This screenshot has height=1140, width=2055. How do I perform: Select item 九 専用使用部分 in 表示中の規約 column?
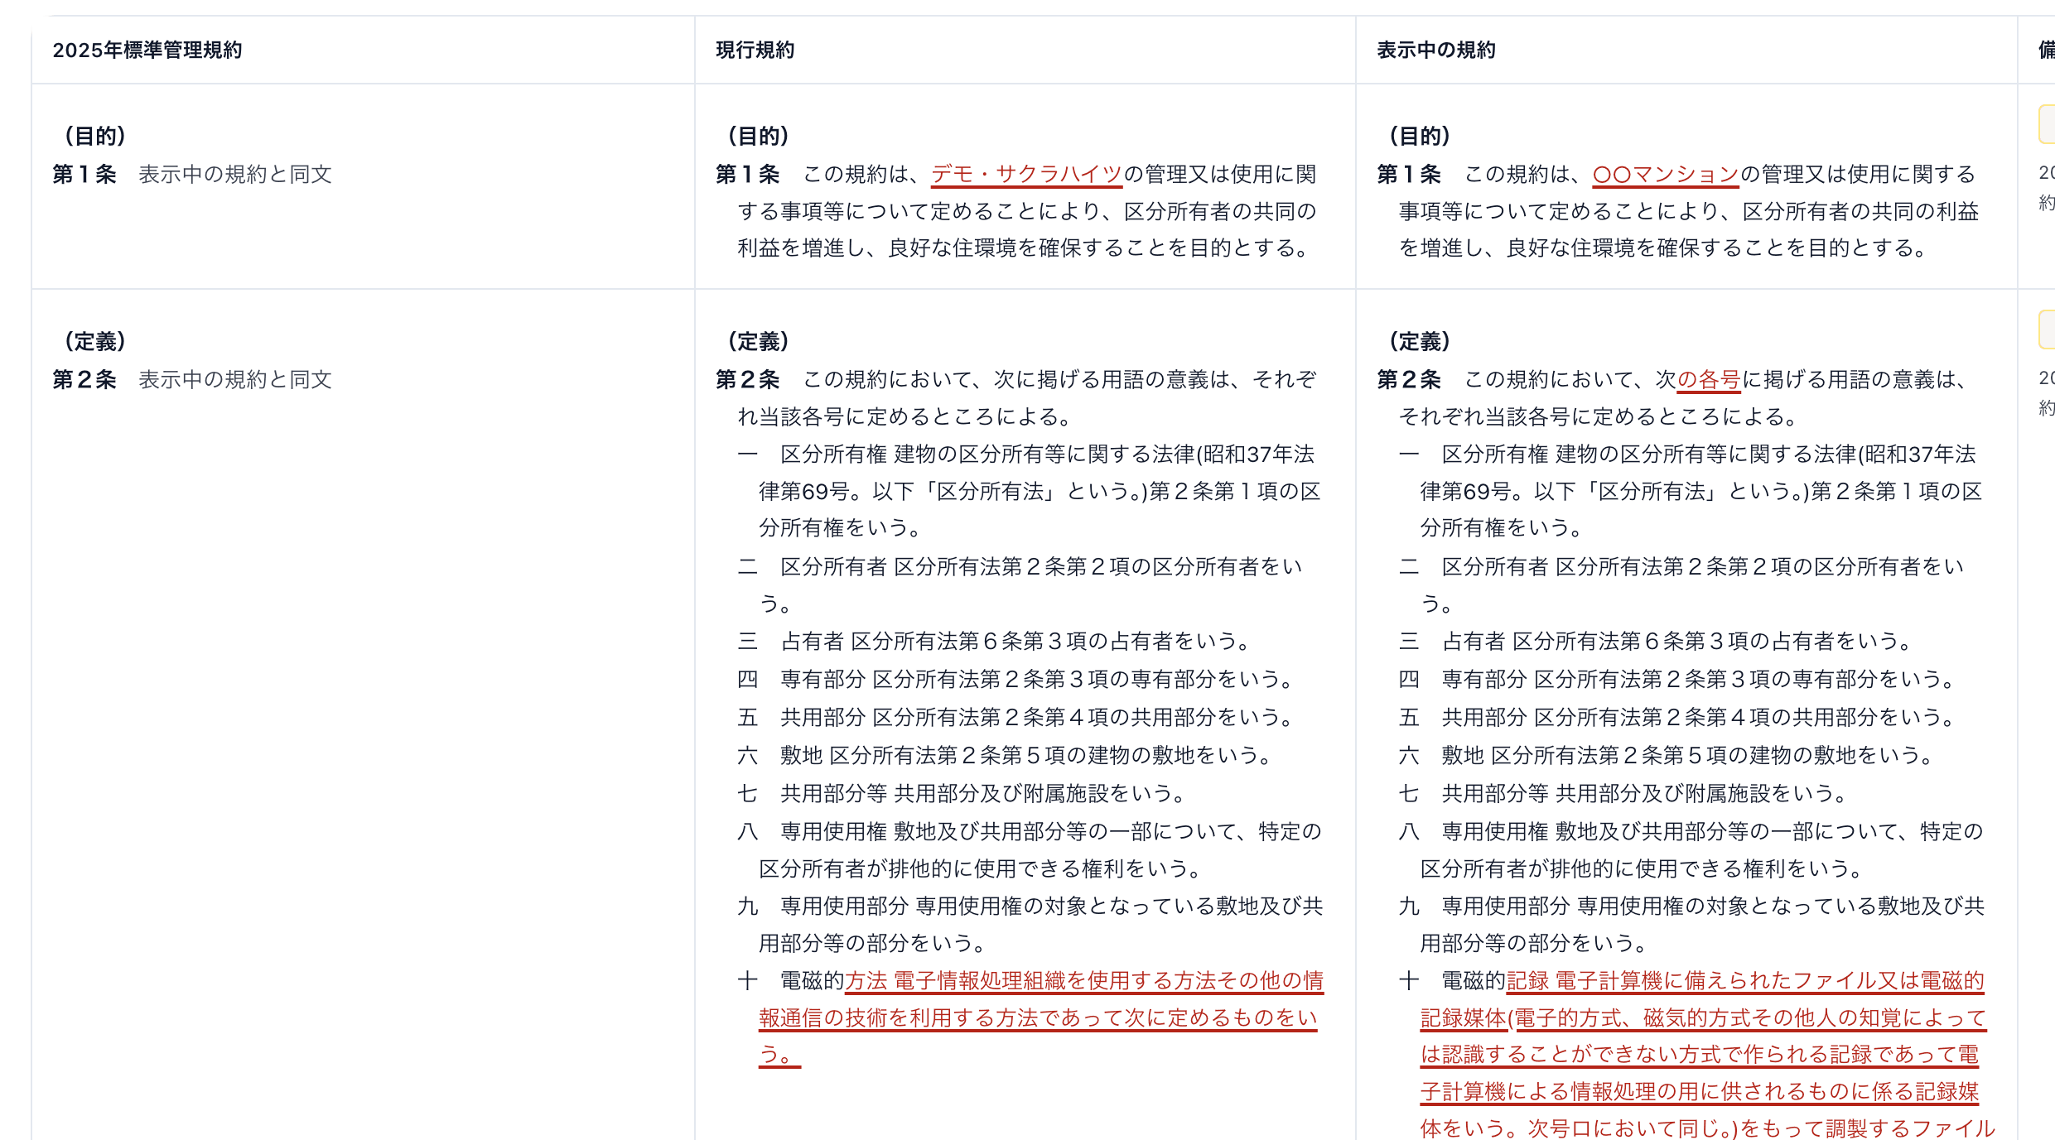(x=1692, y=925)
